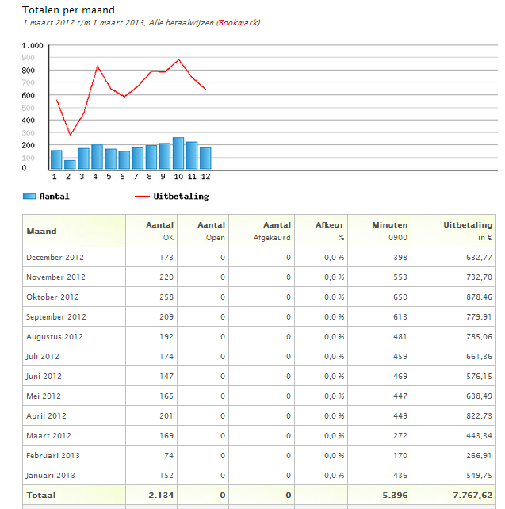The width and height of the screenshot is (505, 509).
Task: Click the Oktober 2012 row label
Action: (x=52, y=297)
